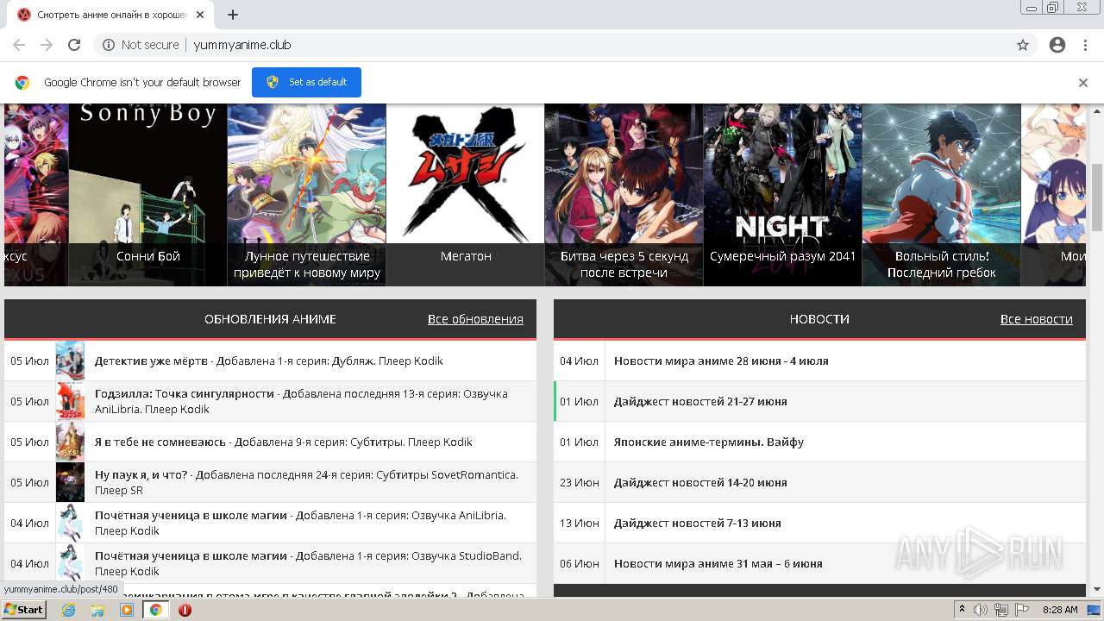
Task: Click Ну паук я small thumbnail
Action: 71,482
